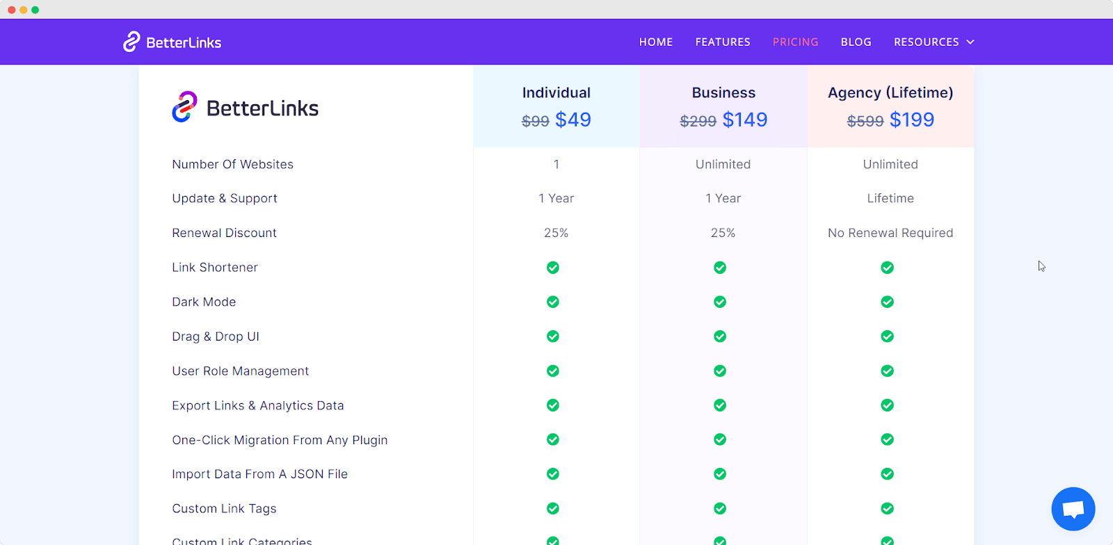Open the Resources nav menu
1113x545 pixels.
tap(934, 42)
